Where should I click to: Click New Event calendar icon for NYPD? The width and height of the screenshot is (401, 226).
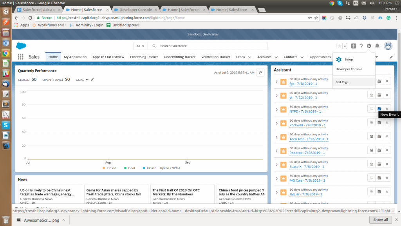(379, 109)
